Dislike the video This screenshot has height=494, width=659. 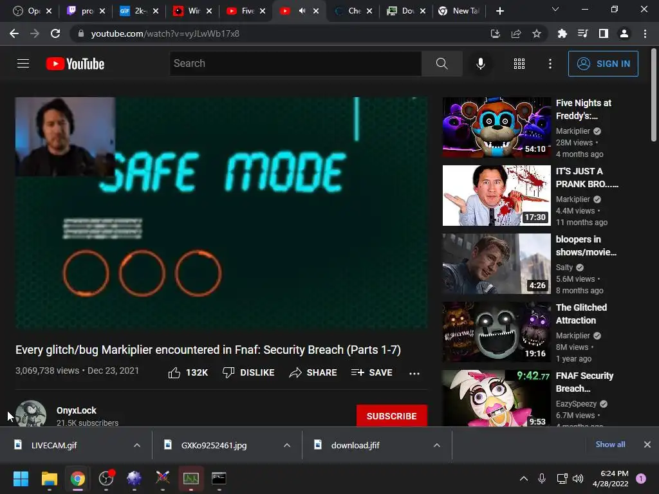pos(248,372)
